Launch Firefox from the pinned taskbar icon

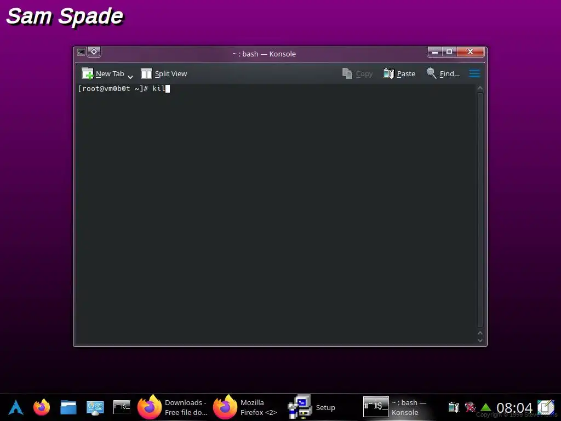(x=42, y=407)
